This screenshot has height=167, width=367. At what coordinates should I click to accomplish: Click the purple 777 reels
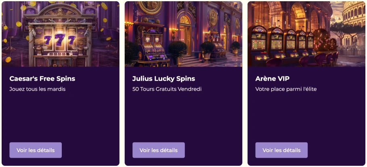pos(60,40)
